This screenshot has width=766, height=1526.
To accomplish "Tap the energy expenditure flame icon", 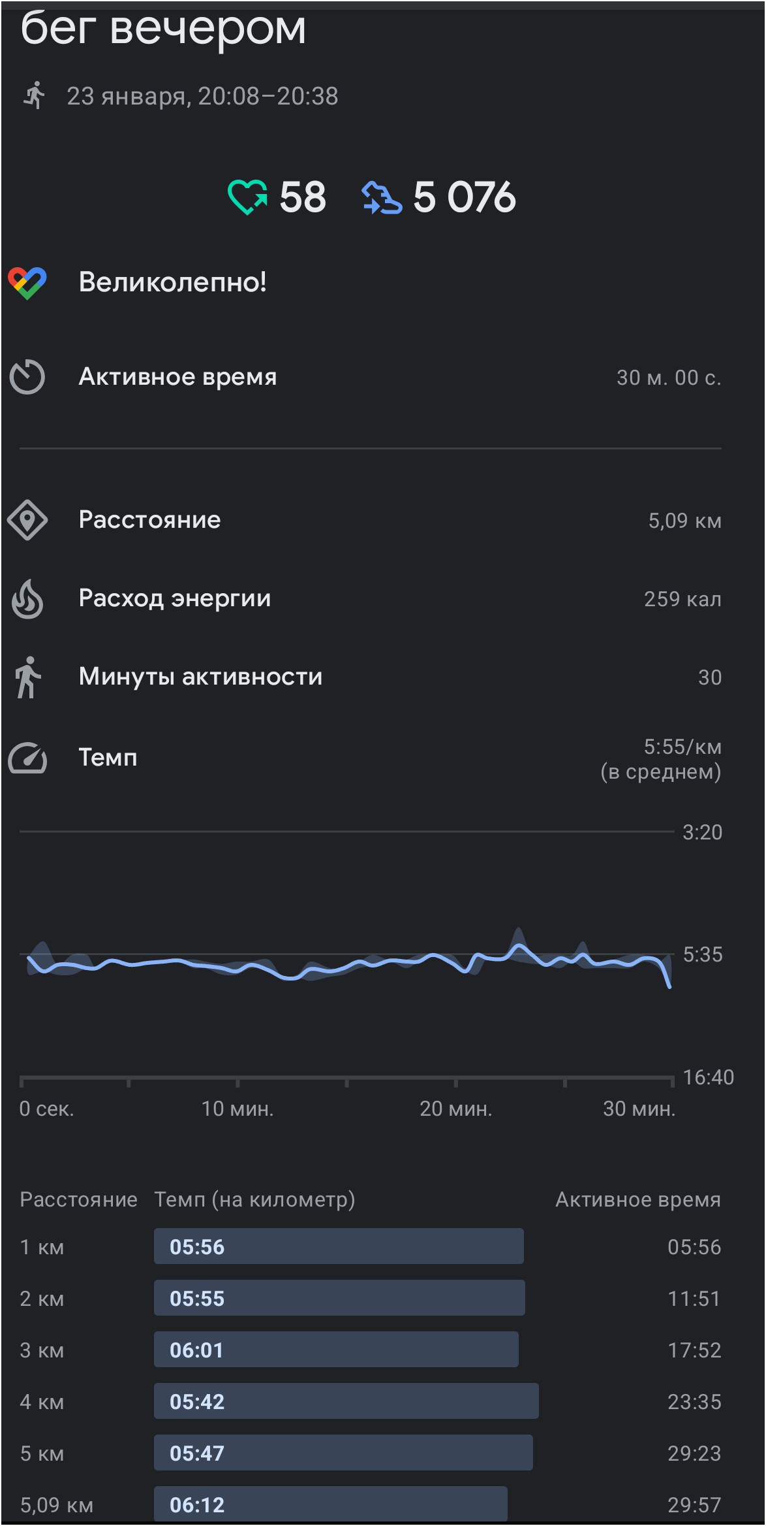I will click(27, 598).
